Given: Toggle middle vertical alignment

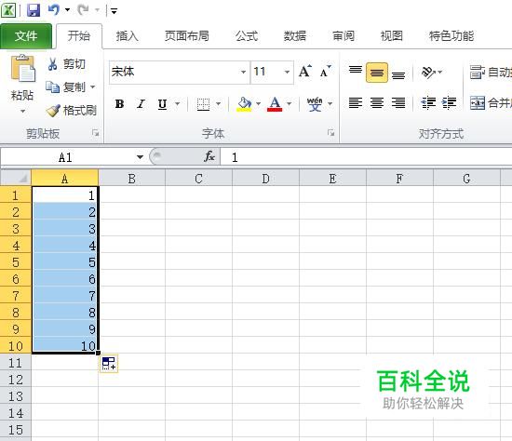Looking at the screenshot, I should [x=377, y=73].
